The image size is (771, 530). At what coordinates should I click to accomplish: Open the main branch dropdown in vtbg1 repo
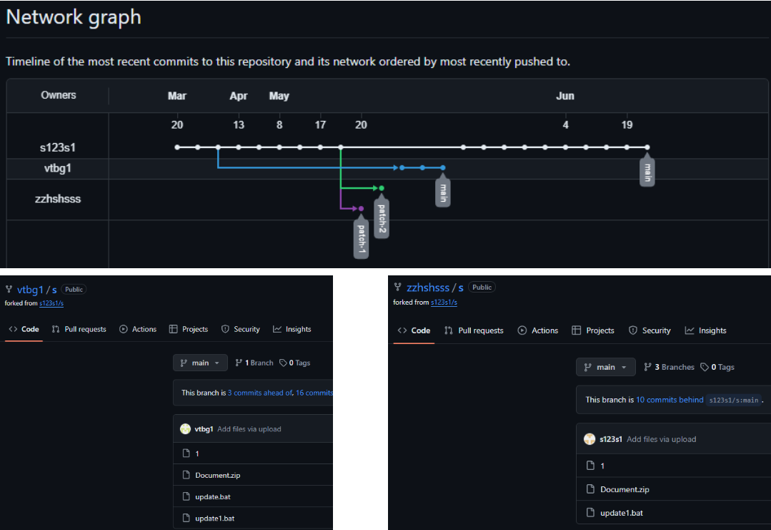(200, 363)
